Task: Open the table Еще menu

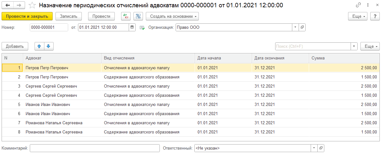Action: pos(370,46)
